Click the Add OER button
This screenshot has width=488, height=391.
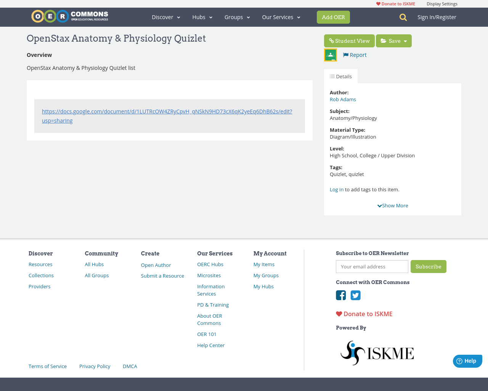(333, 17)
